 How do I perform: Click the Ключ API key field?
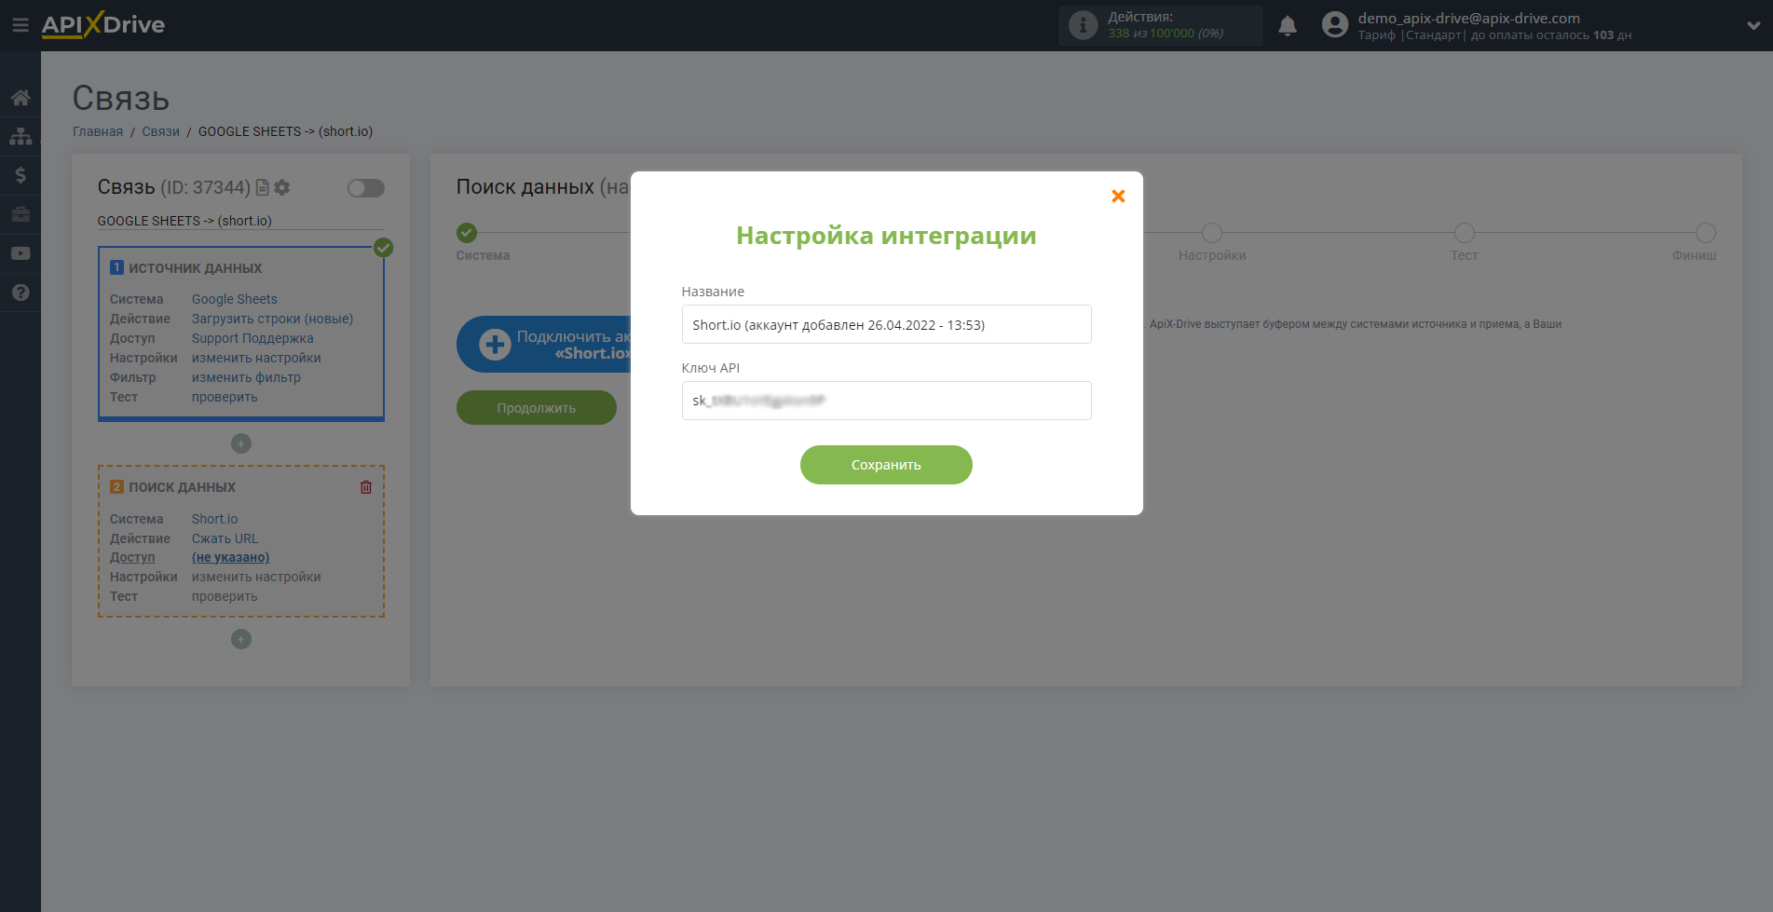pos(886,401)
